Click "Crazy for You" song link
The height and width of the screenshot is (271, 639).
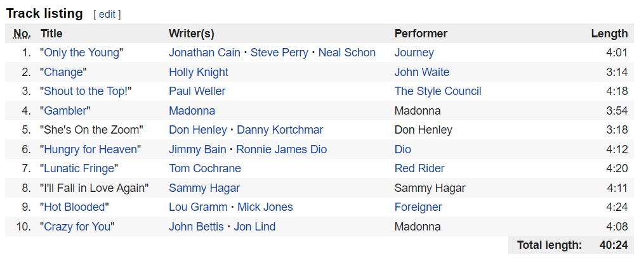click(x=77, y=227)
